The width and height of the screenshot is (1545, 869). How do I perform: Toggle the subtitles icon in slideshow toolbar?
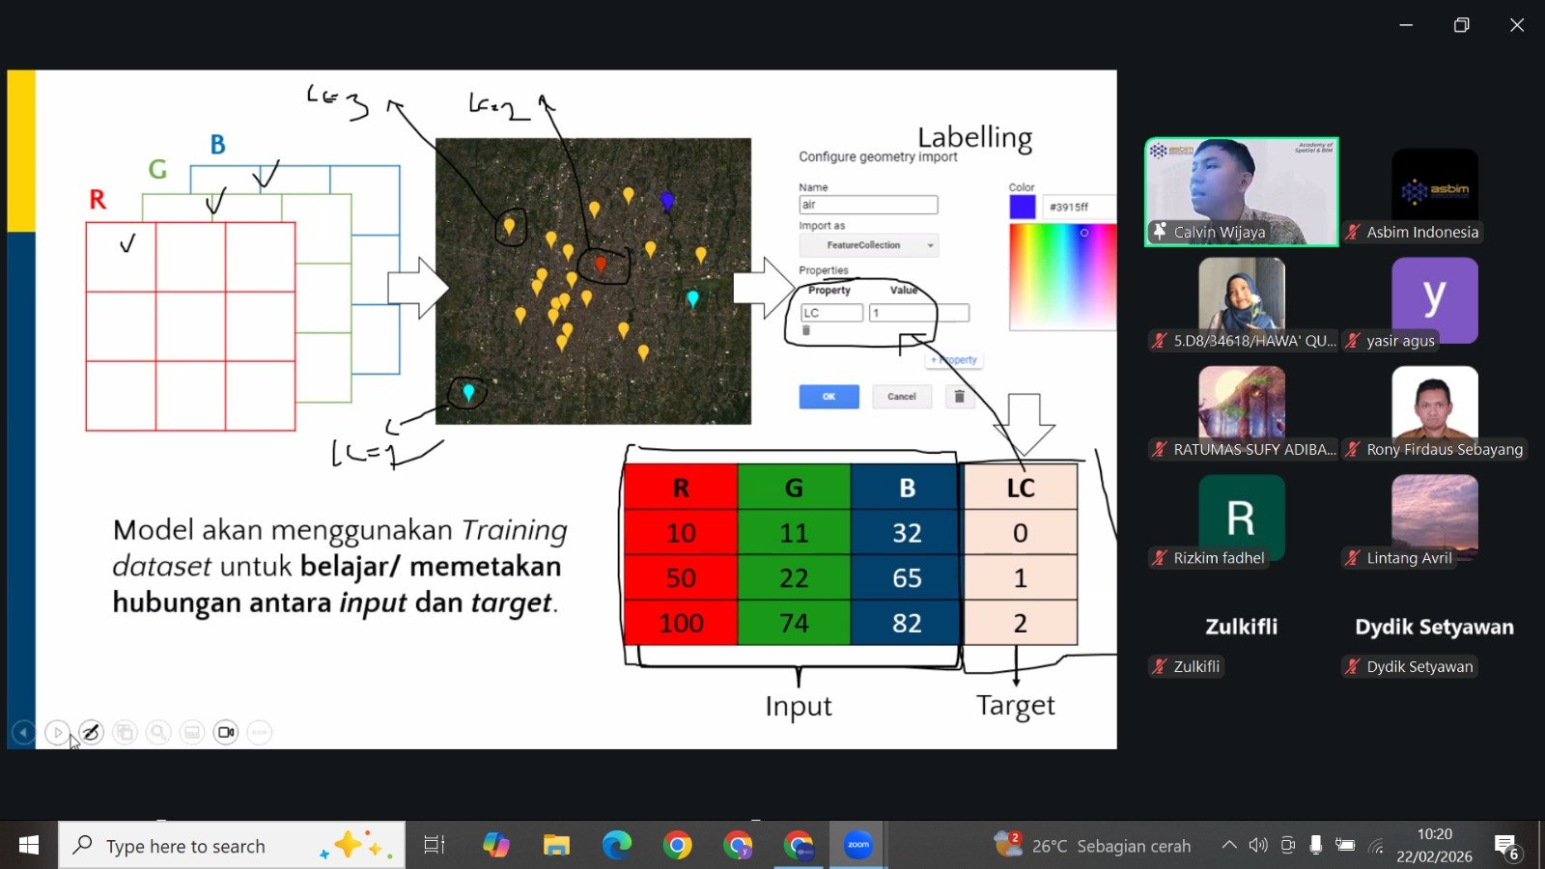tap(192, 733)
